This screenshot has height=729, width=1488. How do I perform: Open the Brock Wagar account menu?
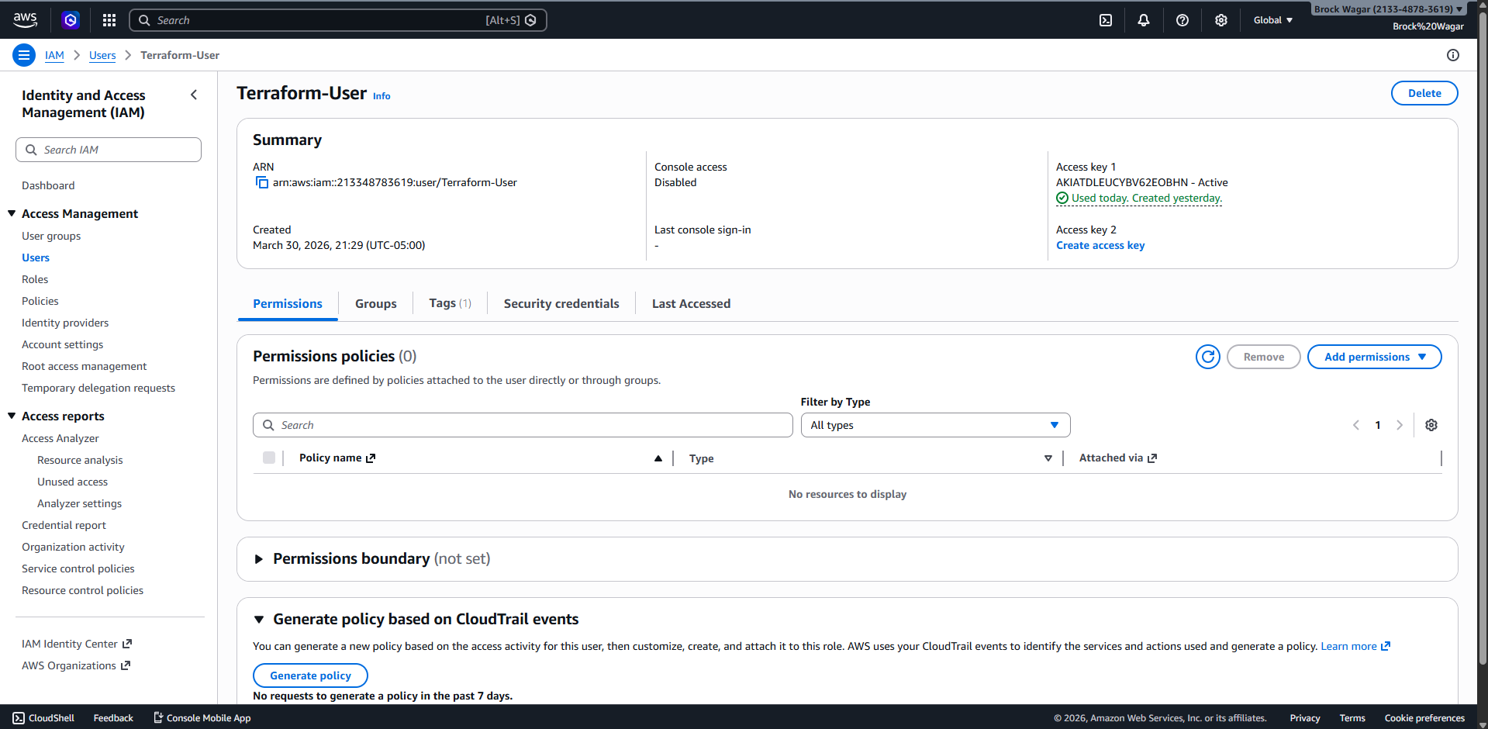point(1387,9)
